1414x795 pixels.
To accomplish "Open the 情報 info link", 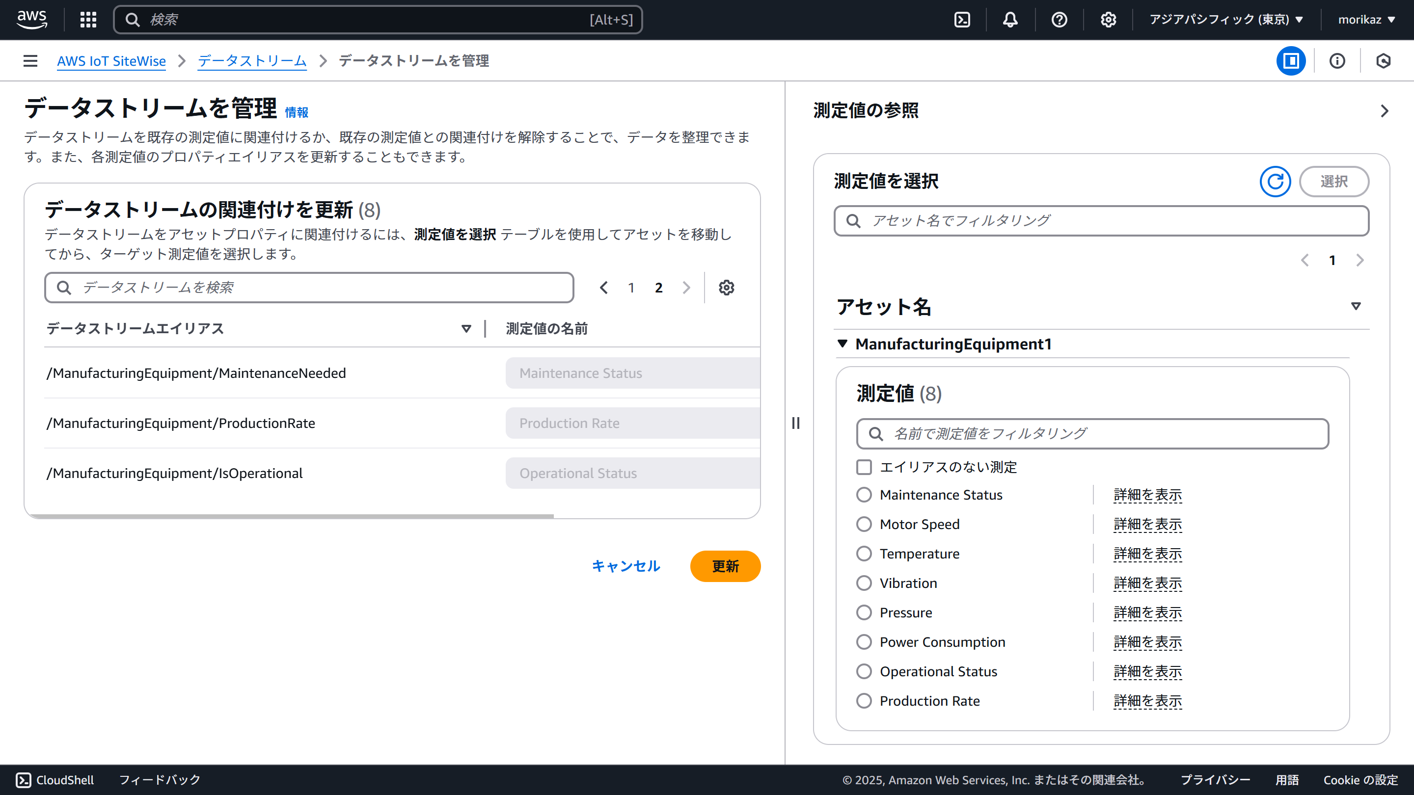I will click(x=297, y=112).
